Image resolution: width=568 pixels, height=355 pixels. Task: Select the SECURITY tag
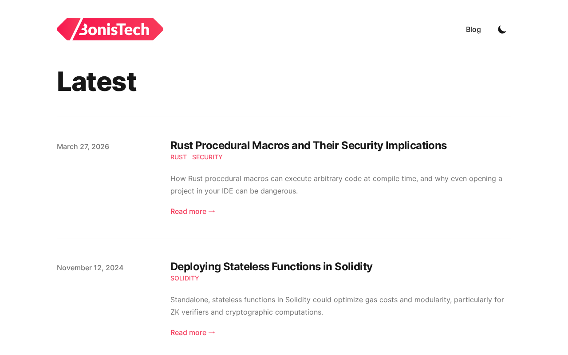[x=207, y=157]
